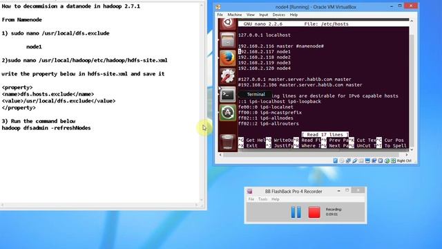This screenshot has height=249, width=442.
Task: Open the Trash icon in the launcher
Action: [x=228, y=141]
